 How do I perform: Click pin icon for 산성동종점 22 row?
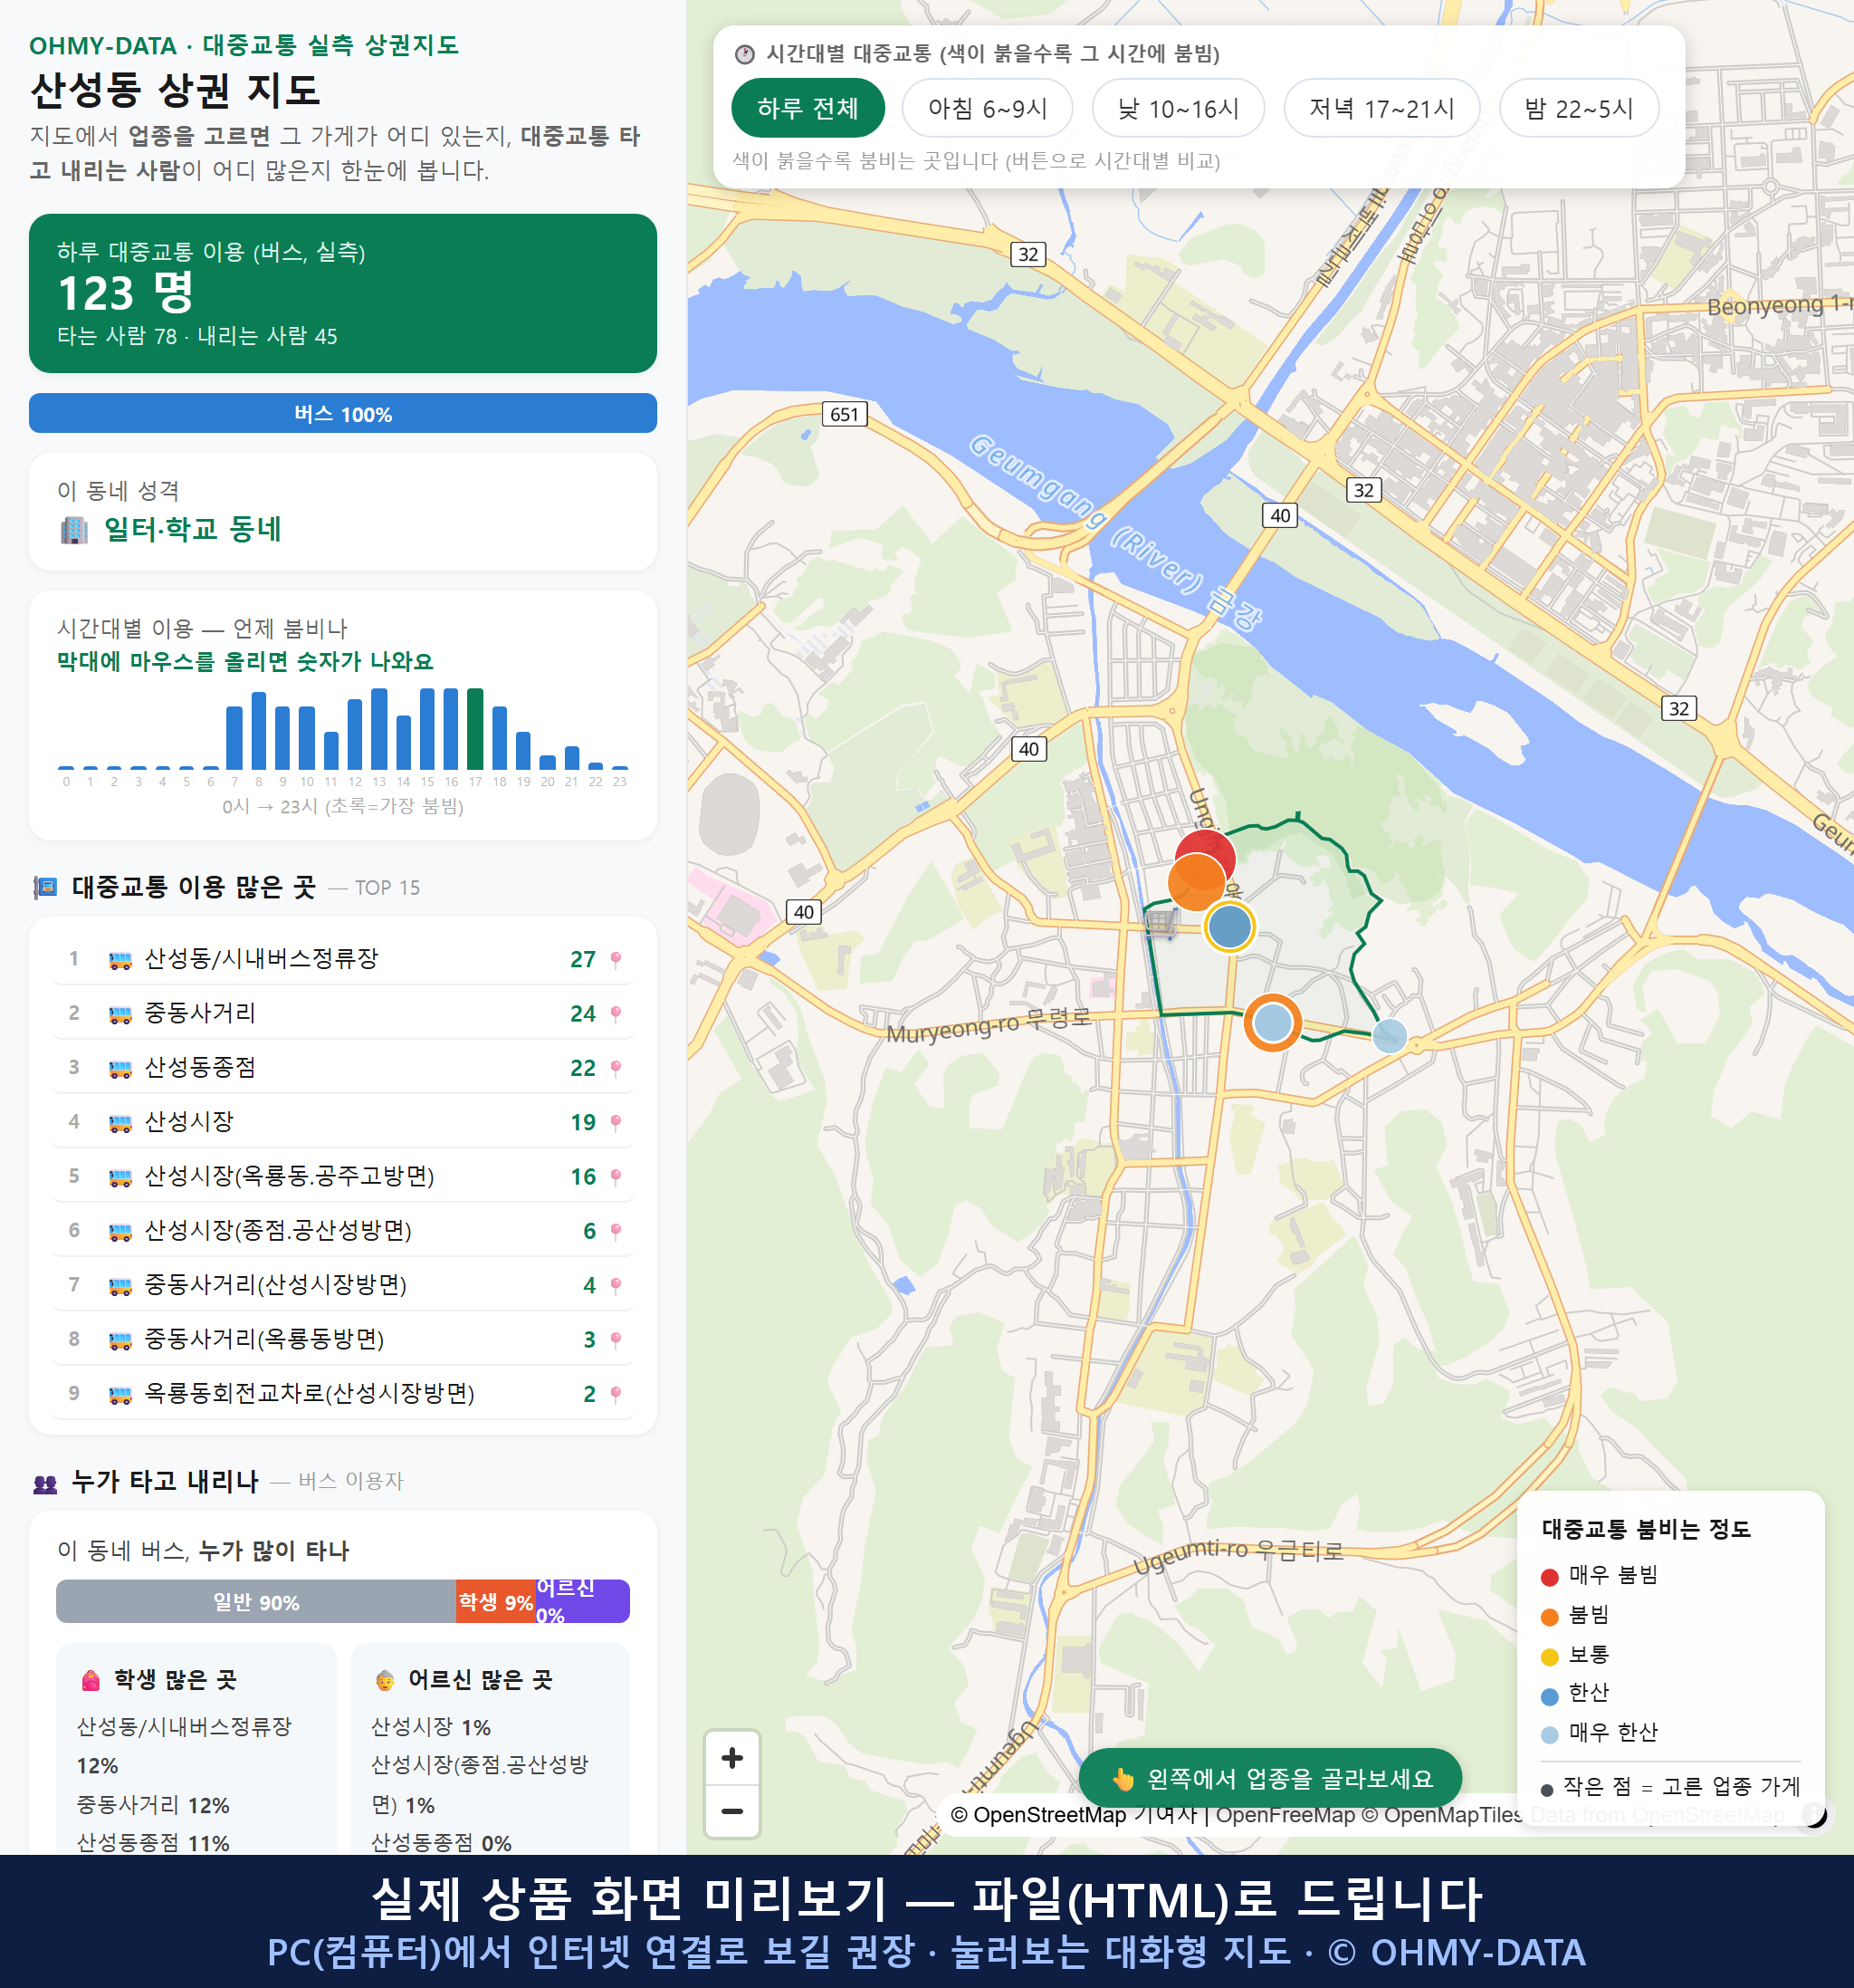pyautogui.click(x=616, y=1068)
